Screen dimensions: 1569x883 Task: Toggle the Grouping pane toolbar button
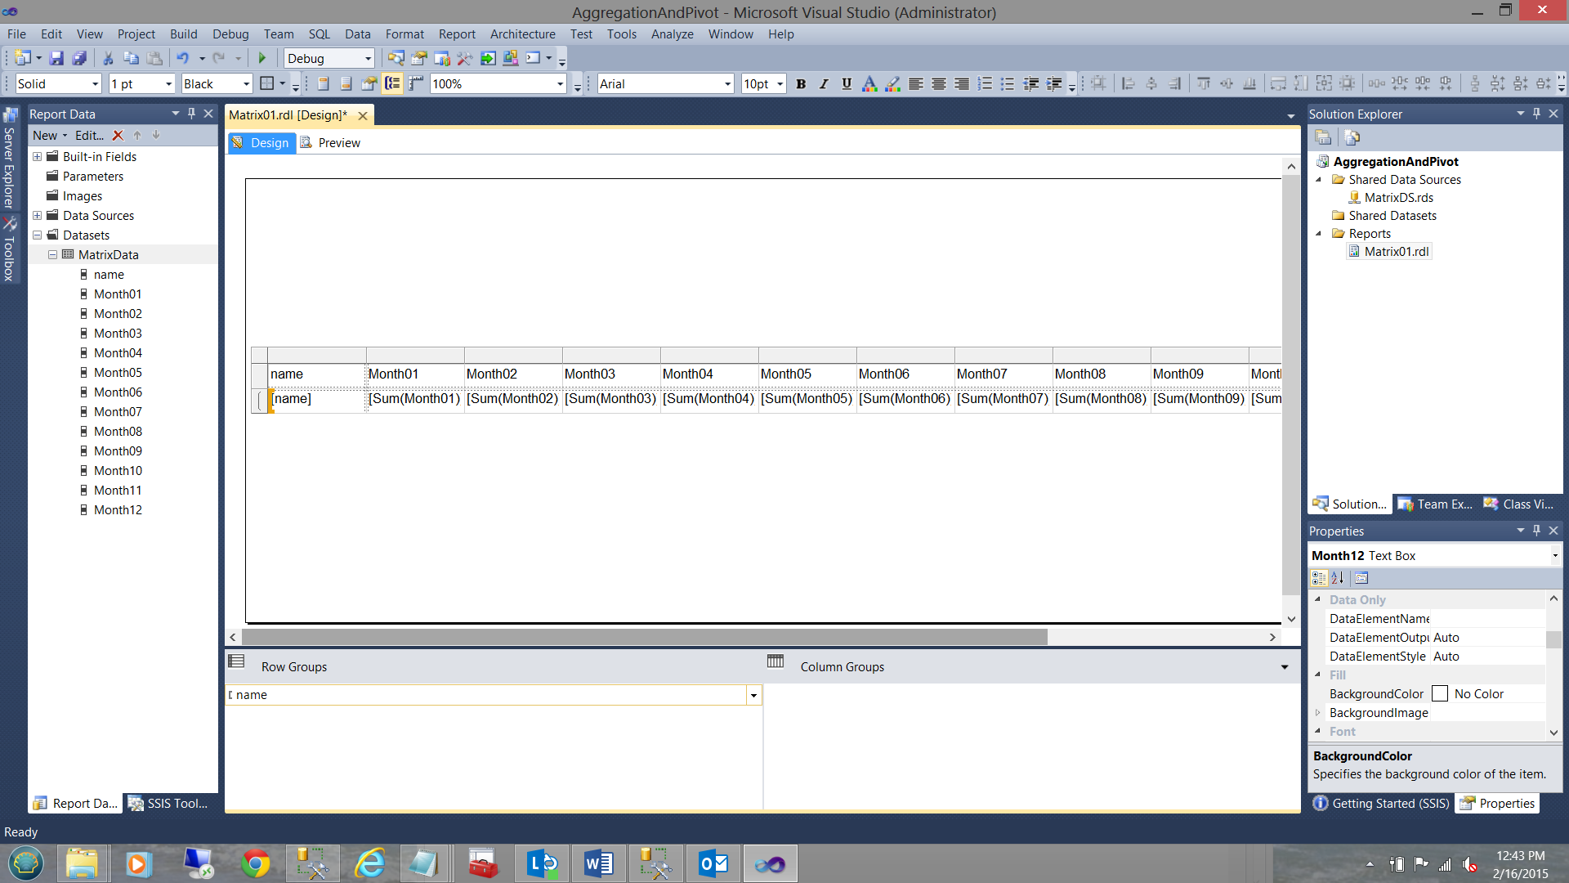(392, 83)
